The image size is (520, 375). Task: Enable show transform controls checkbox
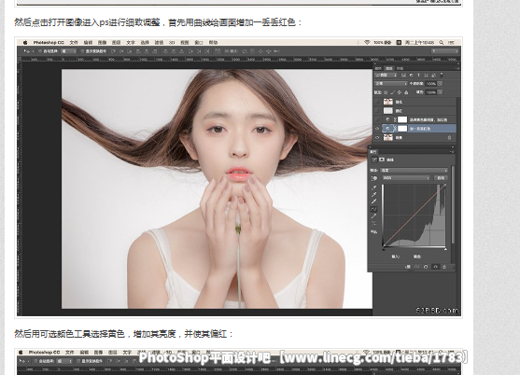[83, 51]
